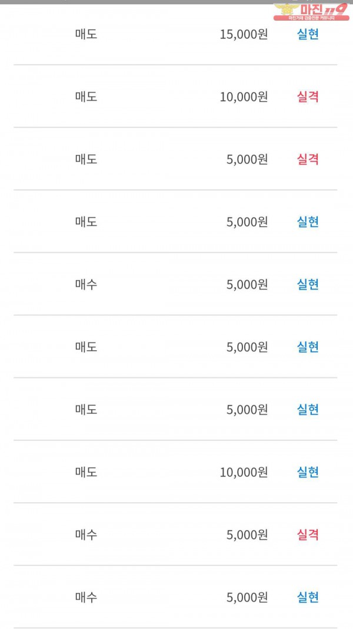353x629 pixels.
Task: Tap 매수 label in the 실격 row
Action: point(86,535)
